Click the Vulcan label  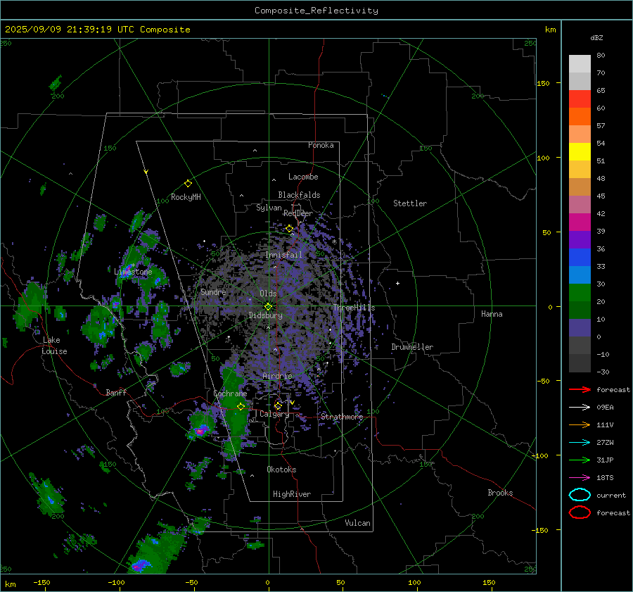coord(357,523)
